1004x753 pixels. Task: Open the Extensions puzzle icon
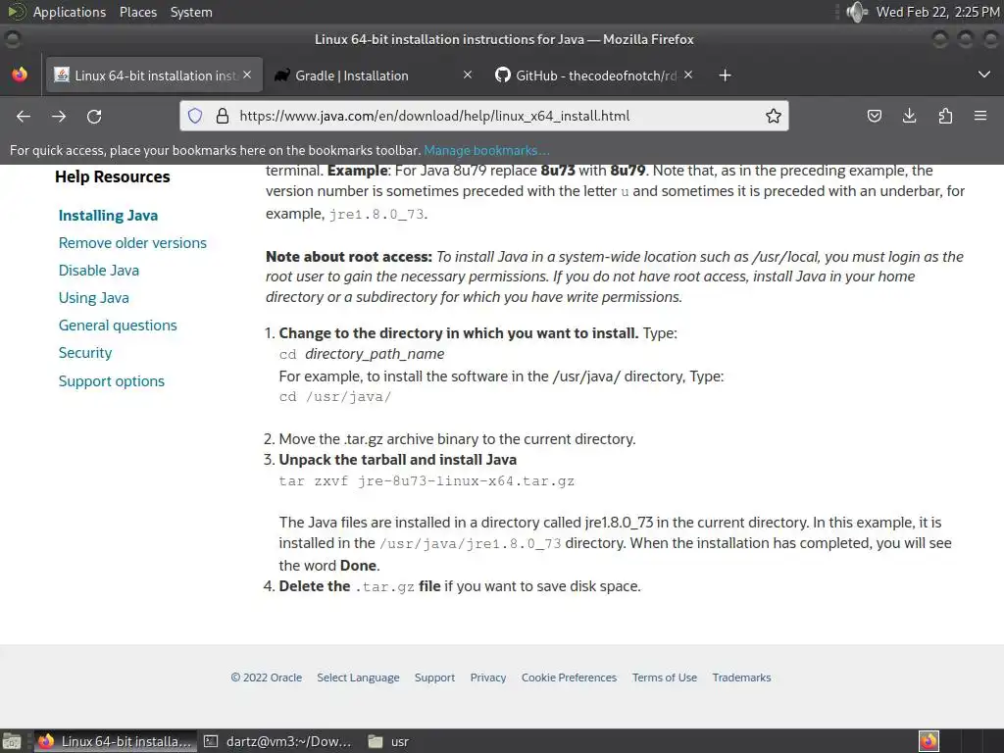point(945,116)
